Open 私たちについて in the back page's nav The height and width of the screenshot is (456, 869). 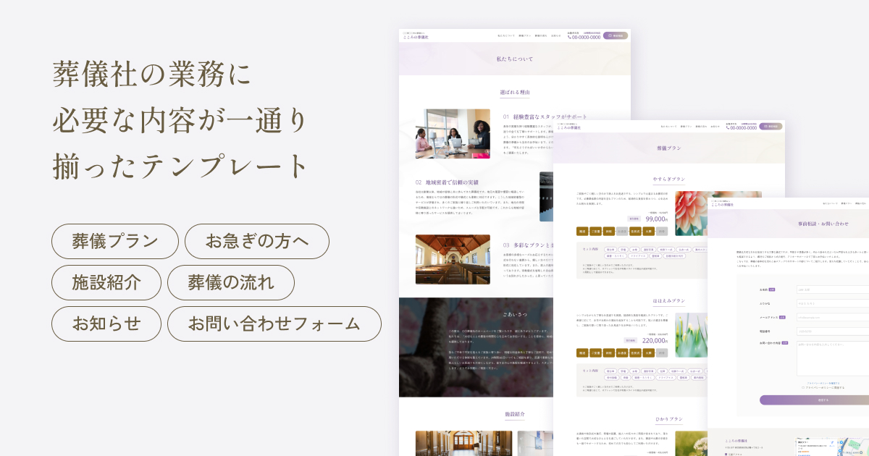click(506, 35)
